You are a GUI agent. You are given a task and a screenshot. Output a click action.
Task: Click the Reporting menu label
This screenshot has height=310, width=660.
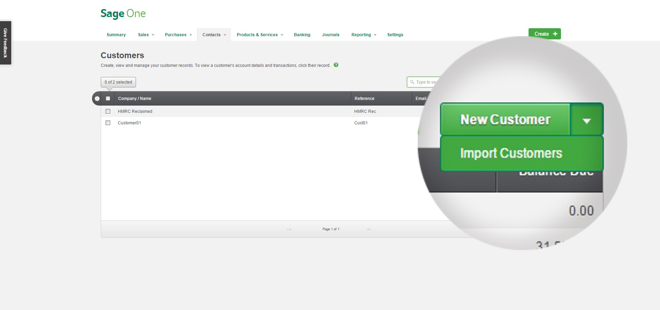coord(361,35)
